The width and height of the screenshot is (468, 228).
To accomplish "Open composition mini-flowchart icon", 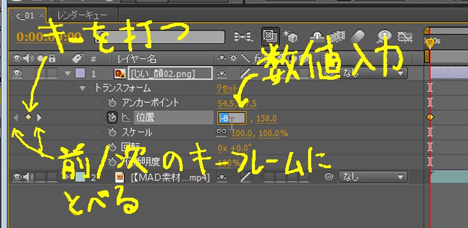I will point(243,36).
